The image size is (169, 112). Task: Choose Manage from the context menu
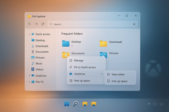tap(86, 61)
